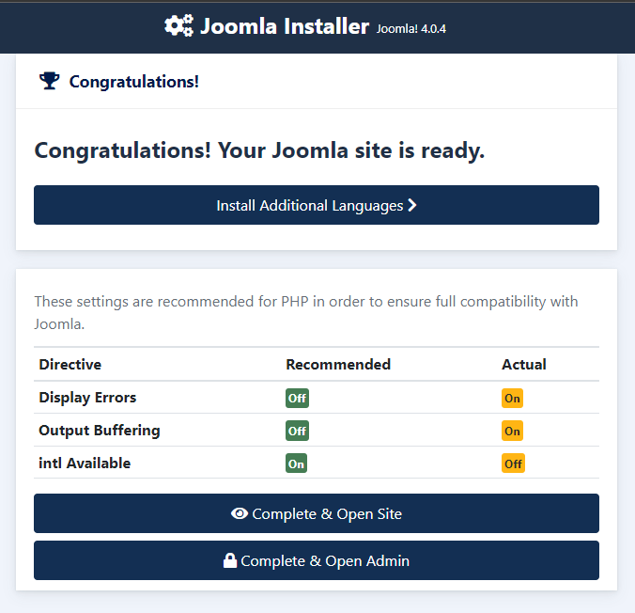
Task: Click recommended Off badge for Display Errors
Action: [x=297, y=398]
